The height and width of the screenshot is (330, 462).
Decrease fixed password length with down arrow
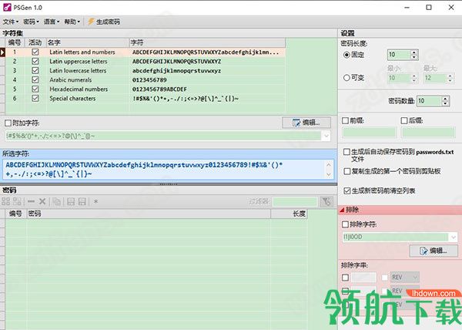click(x=414, y=57)
